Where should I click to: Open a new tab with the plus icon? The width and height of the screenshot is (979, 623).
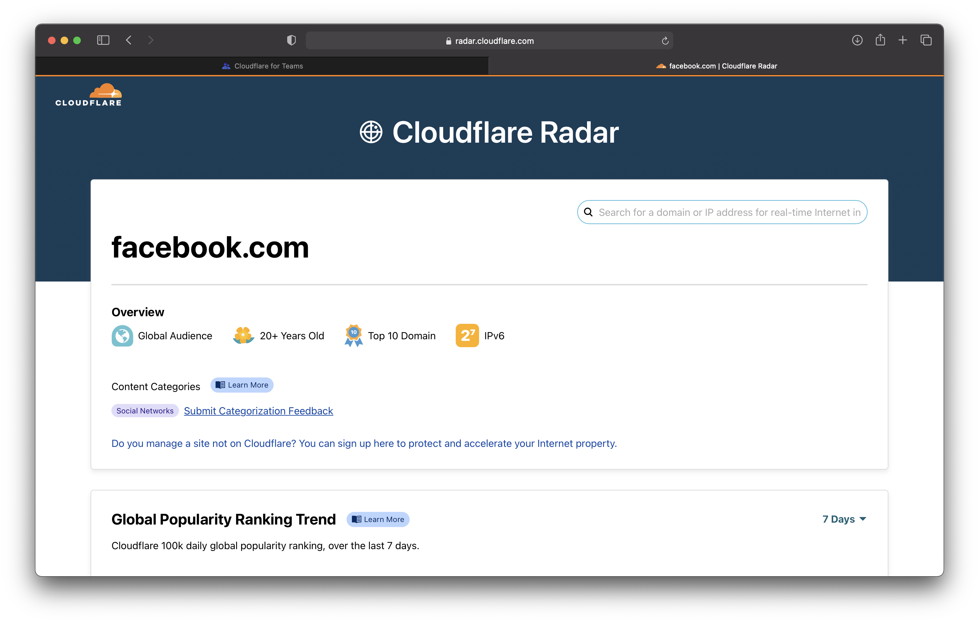point(902,40)
